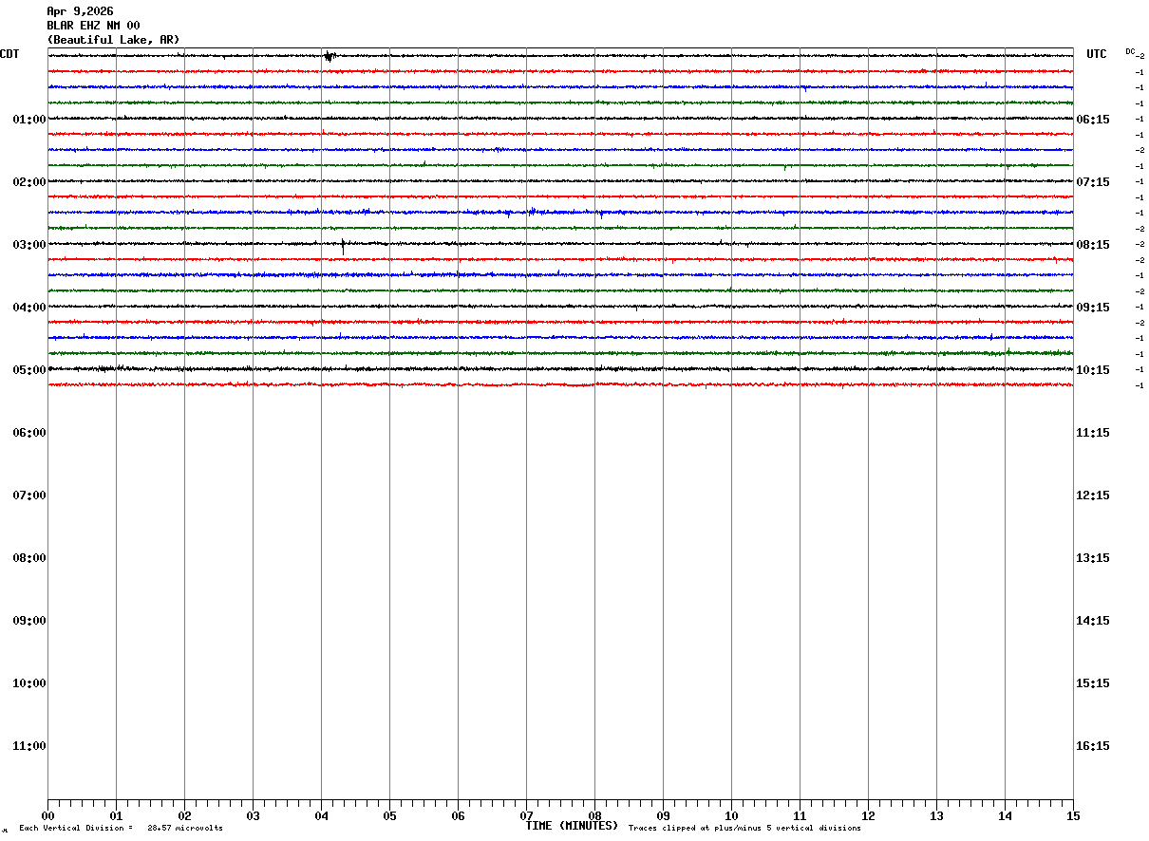Click the 12:15 UTC time label

tap(1092, 495)
